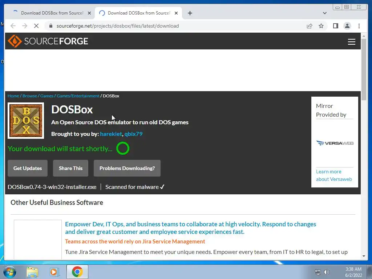Click the DOSBox0.74-3-win32-installer.exe filename
The width and height of the screenshot is (372, 279).
(52, 187)
